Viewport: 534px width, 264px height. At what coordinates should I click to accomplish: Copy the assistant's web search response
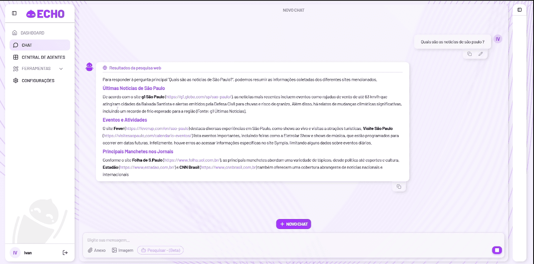point(399,187)
